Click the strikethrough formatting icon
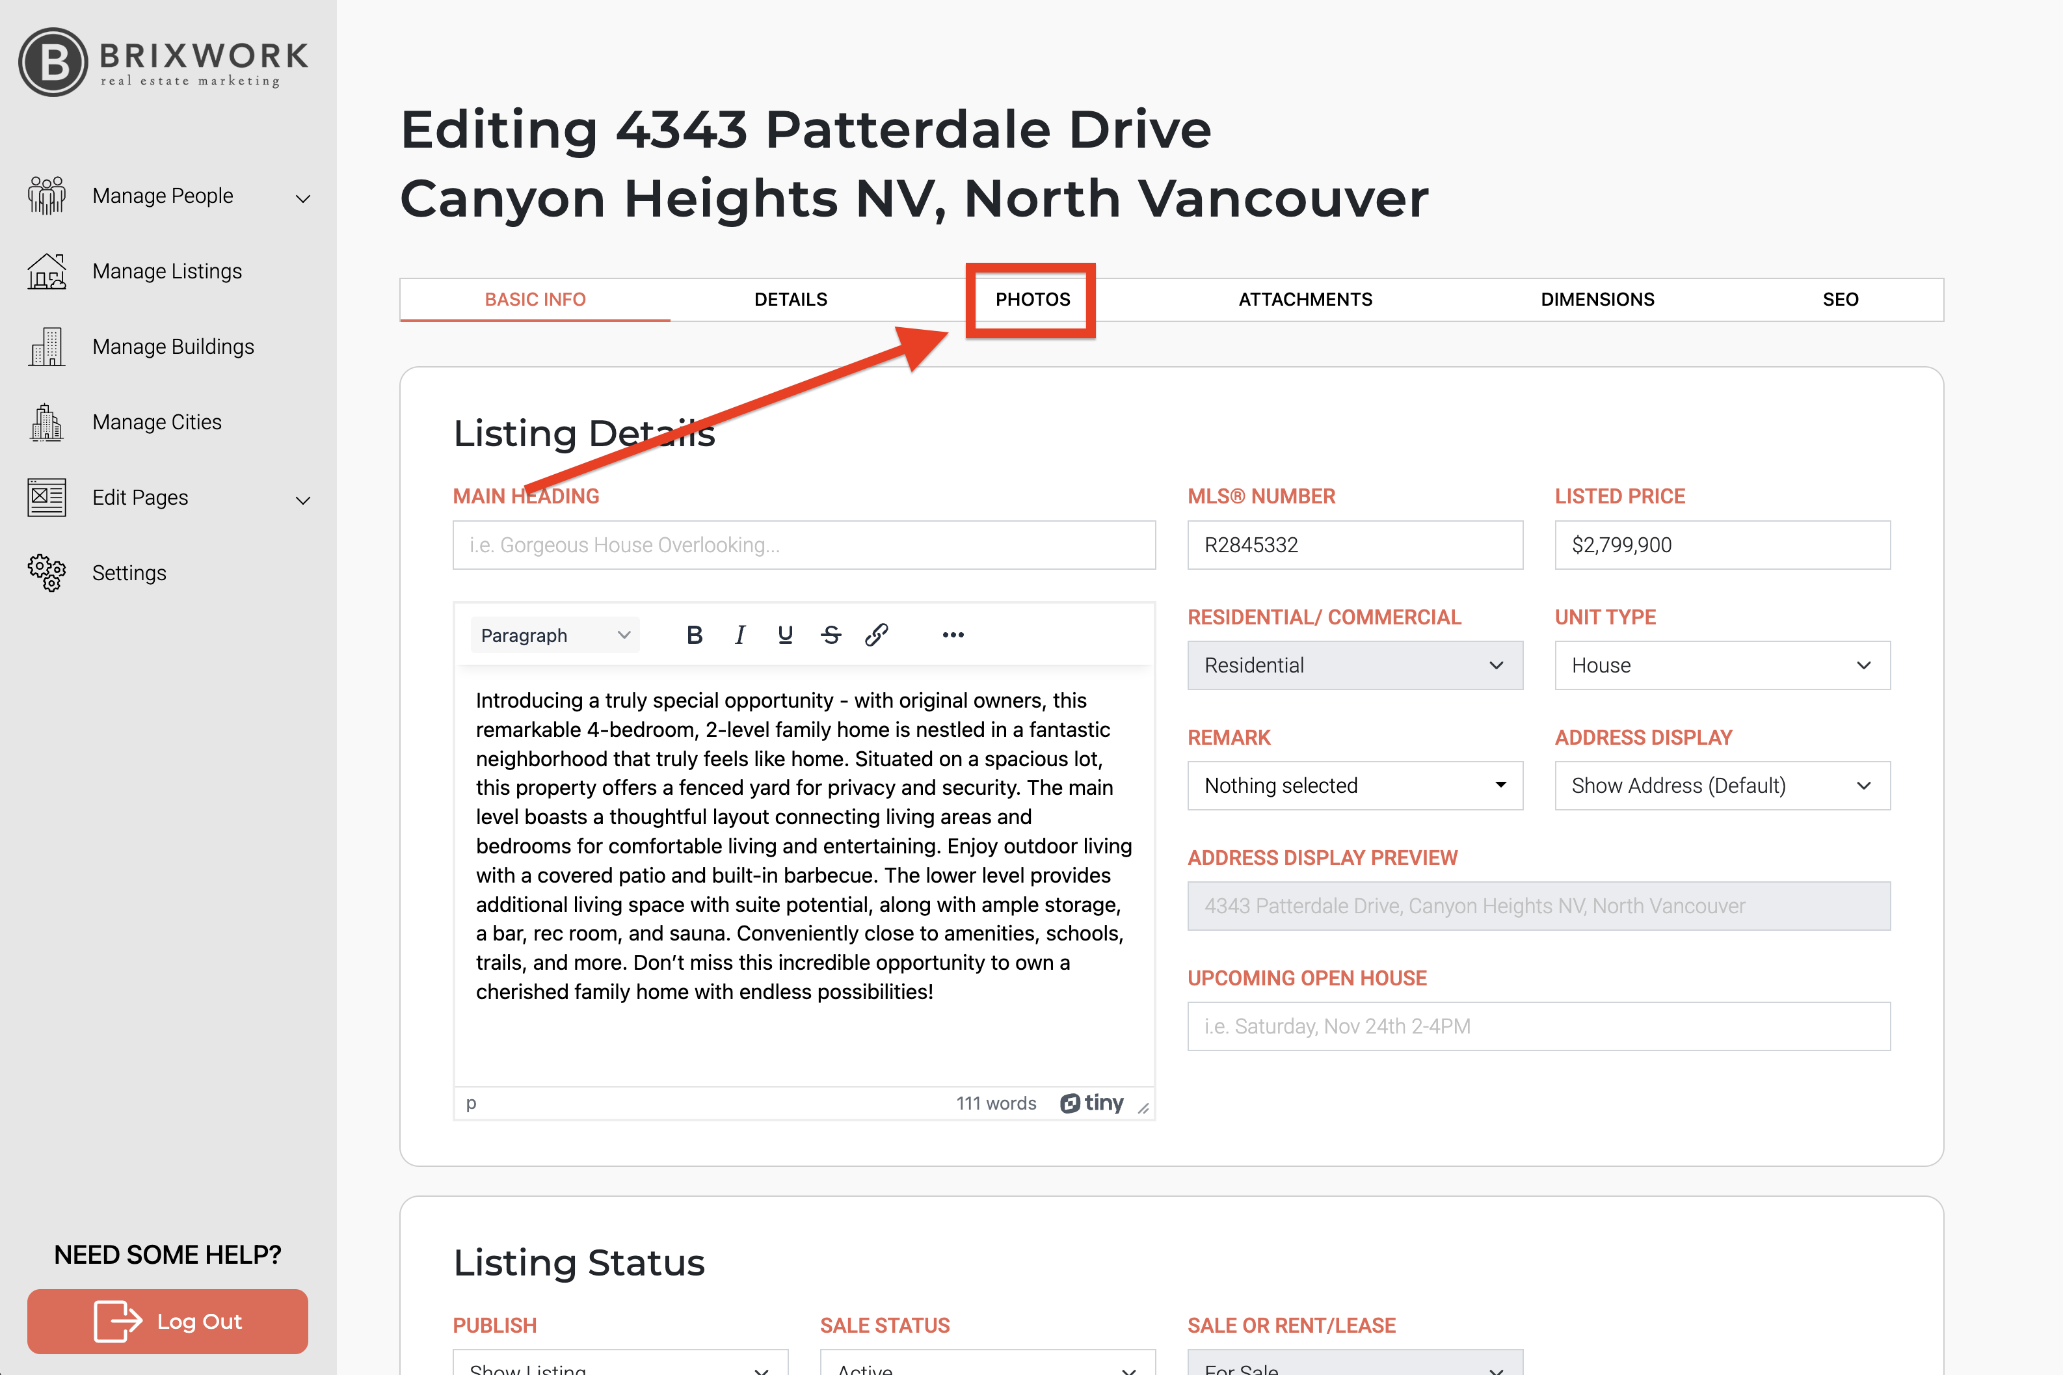 point(831,635)
